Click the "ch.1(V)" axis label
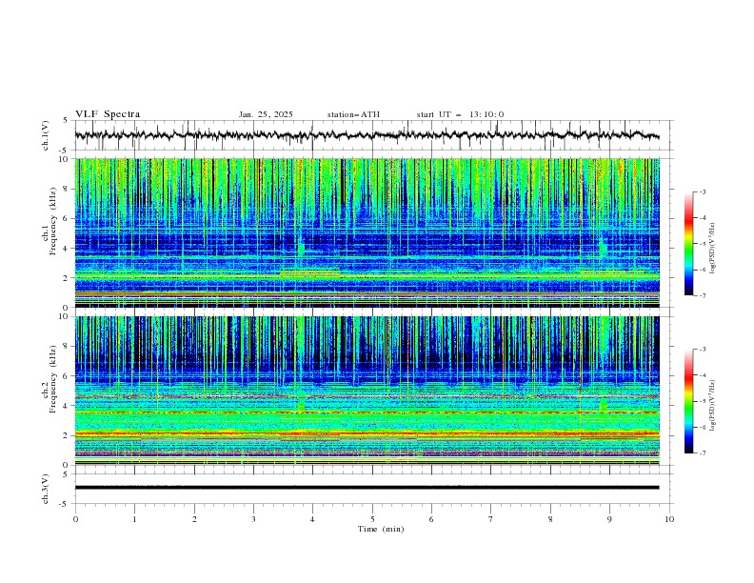 click(x=46, y=135)
